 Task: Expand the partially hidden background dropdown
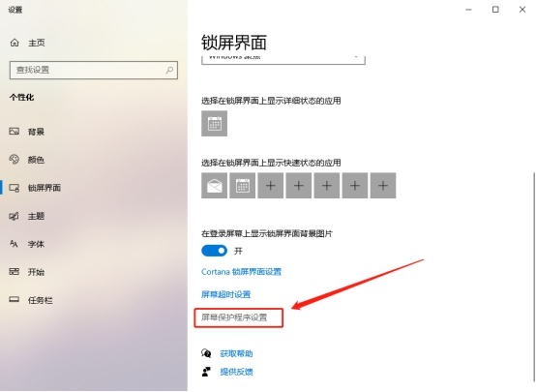(283, 59)
